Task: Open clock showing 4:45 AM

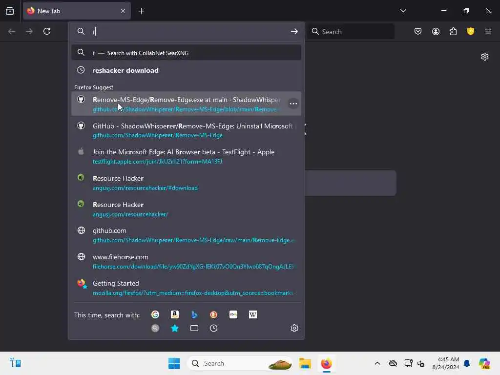Action: click(x=446, y=363)
